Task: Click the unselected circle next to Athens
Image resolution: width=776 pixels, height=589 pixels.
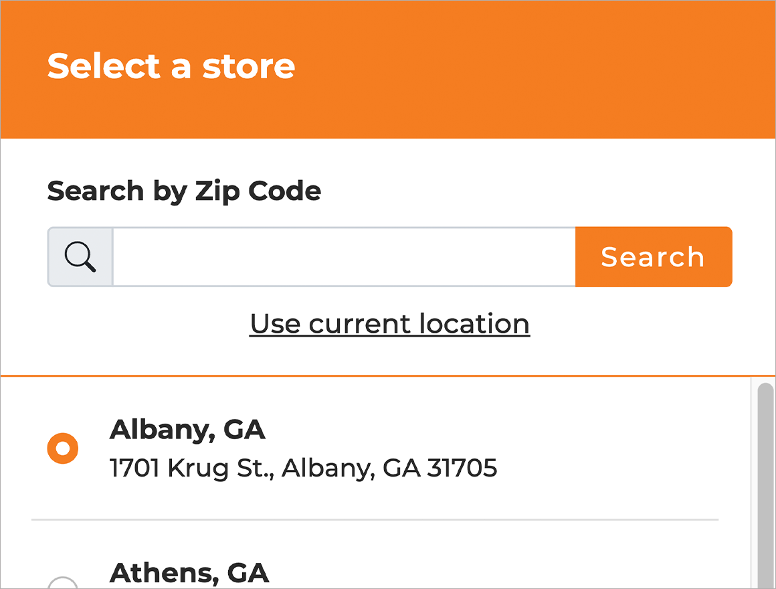Action: pos(62,584)
